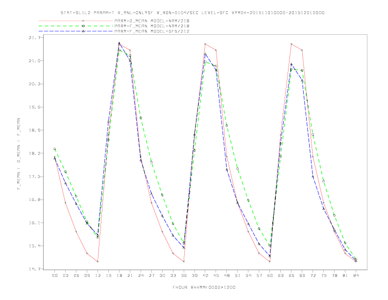Click x-axis tick label 00
This screenshot has width=388, height=300.
point(55,275)
